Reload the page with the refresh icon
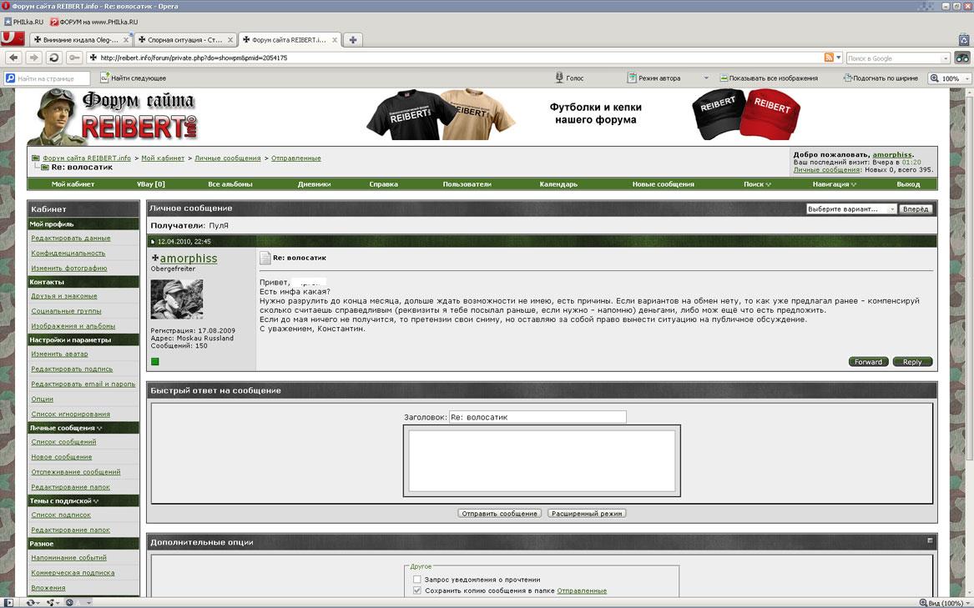This screenshot has width=974, height=608. (54, 58)
